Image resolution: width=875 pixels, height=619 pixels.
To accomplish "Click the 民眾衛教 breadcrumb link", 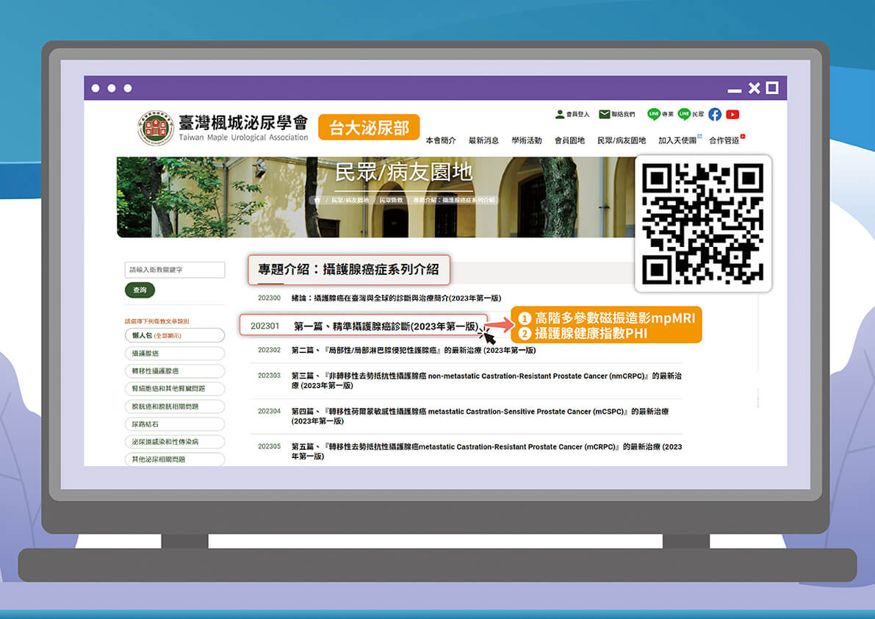I will coord(391,200).
